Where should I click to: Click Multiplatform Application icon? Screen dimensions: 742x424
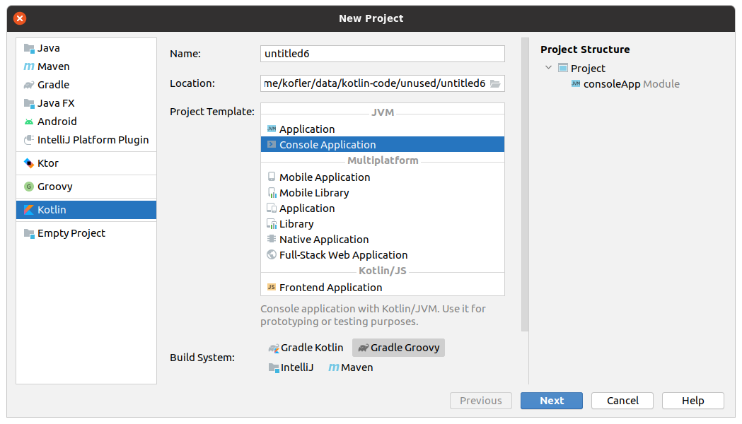(x=272, y=208)
